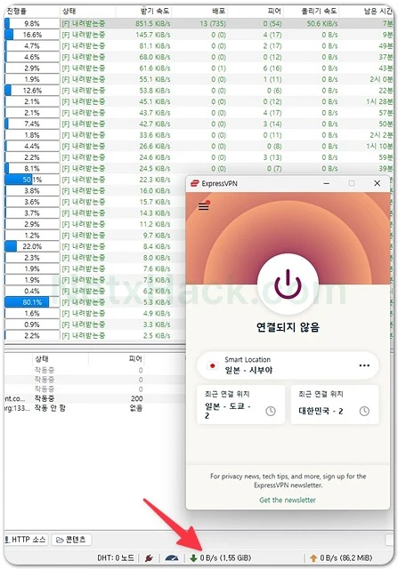Click the ExpressVPN logo icon in title bar
The height and width of the screenshot is (569, 398).
pos(194,184)
